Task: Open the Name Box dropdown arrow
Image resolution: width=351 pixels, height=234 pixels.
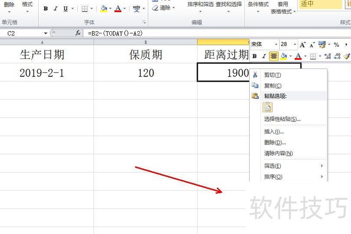Action: pos(46,33)
